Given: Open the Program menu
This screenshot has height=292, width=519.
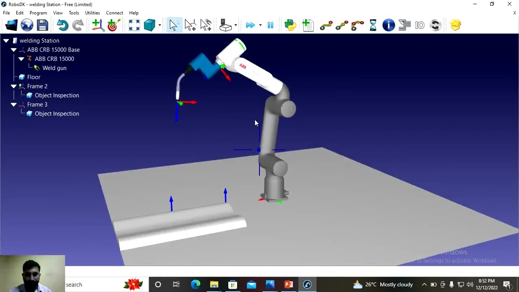Looking at the screenshot, I should tap(38, 13).
